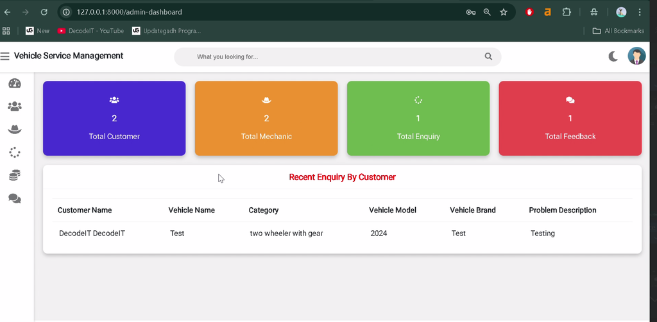Click the Category column header
The image size is (657, 322).
coord(264,210)
